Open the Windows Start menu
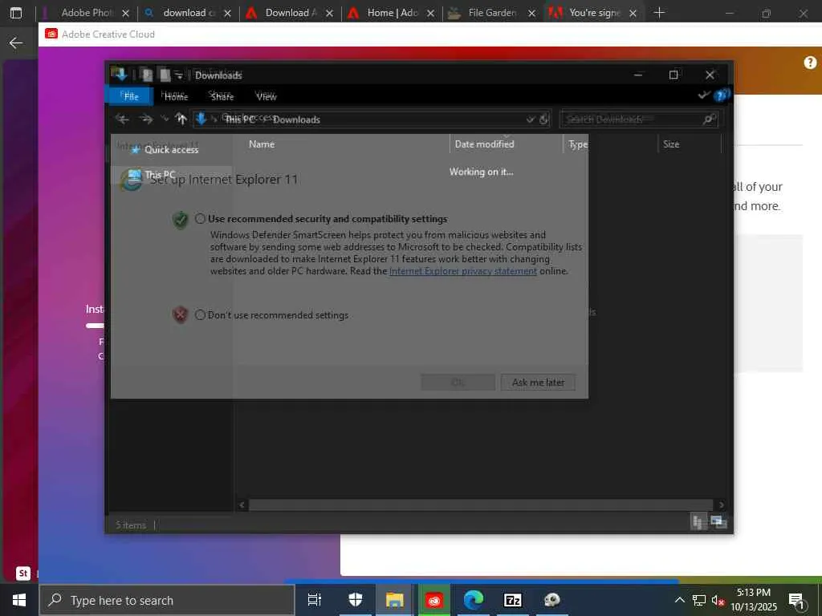822x616 pixels. (x=19, y=600)
